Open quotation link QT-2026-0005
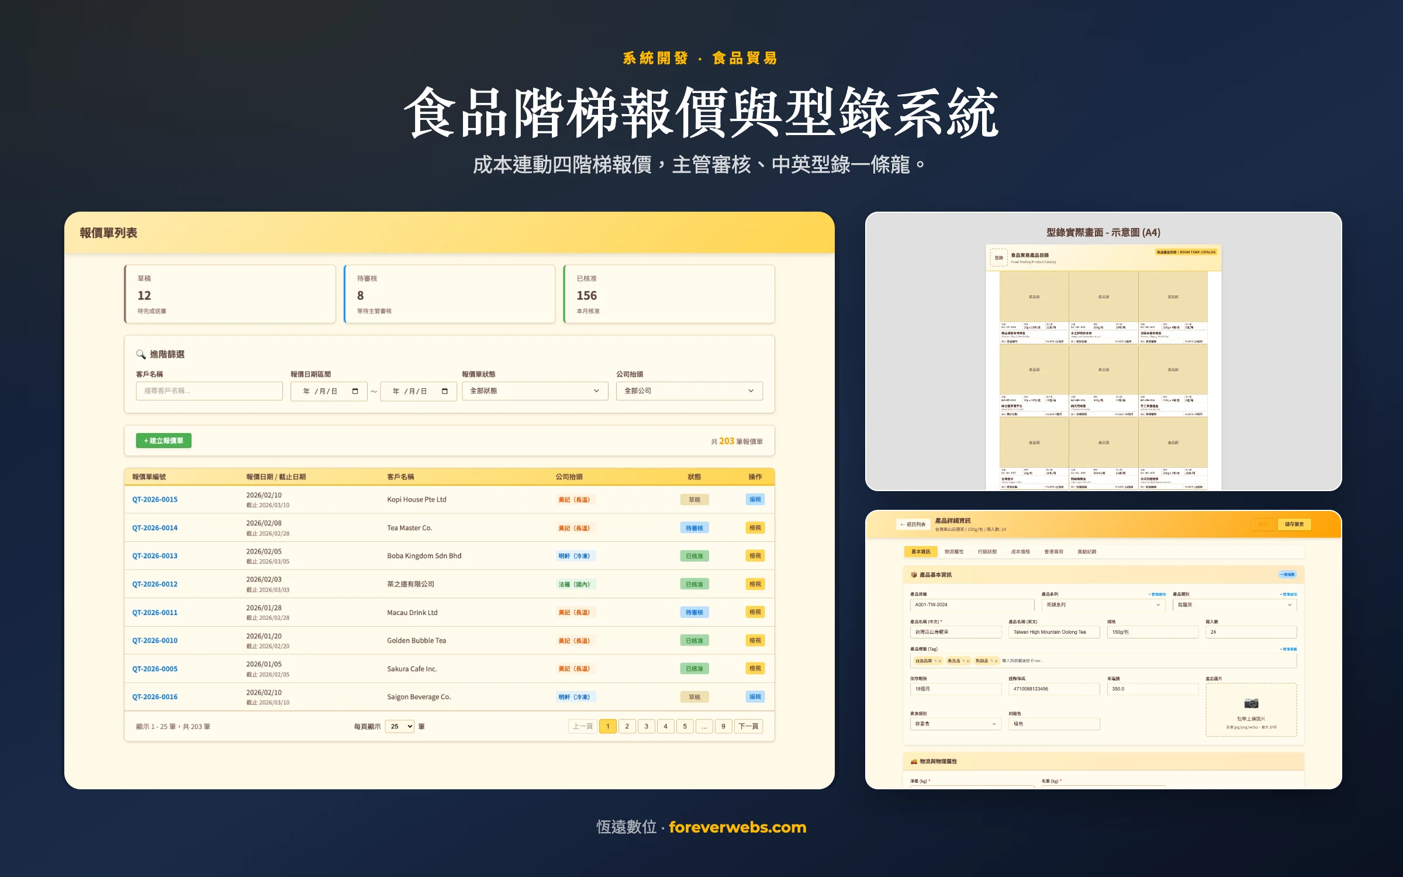 coord(155,669)
